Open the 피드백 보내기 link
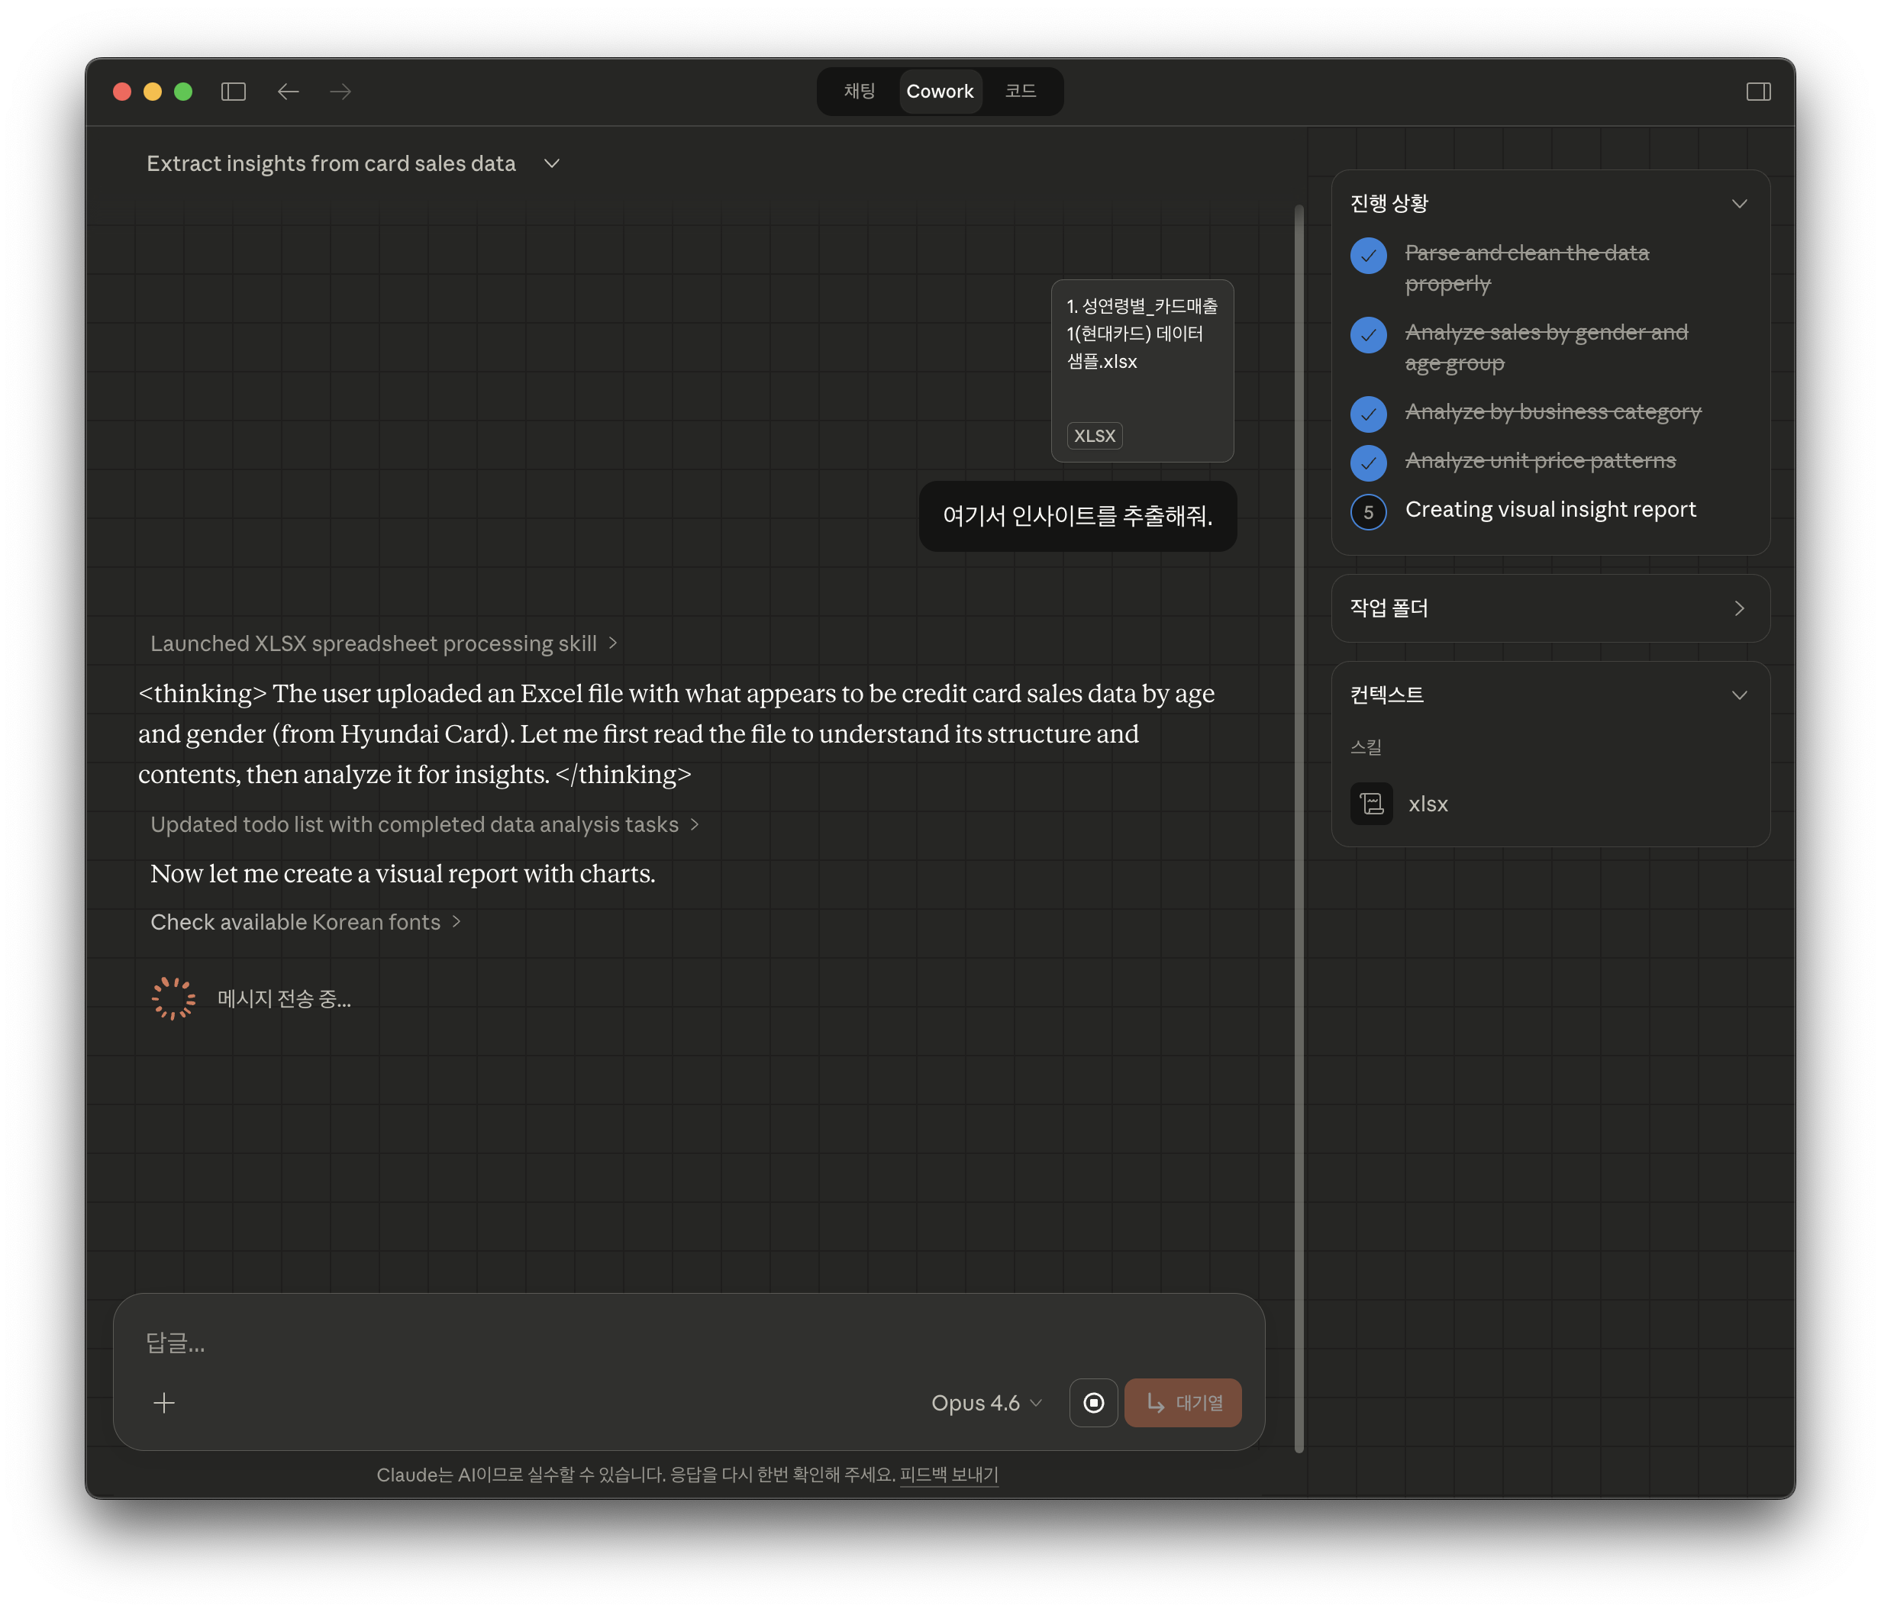The image size is (1881, 1612). tap(949, 1474)
